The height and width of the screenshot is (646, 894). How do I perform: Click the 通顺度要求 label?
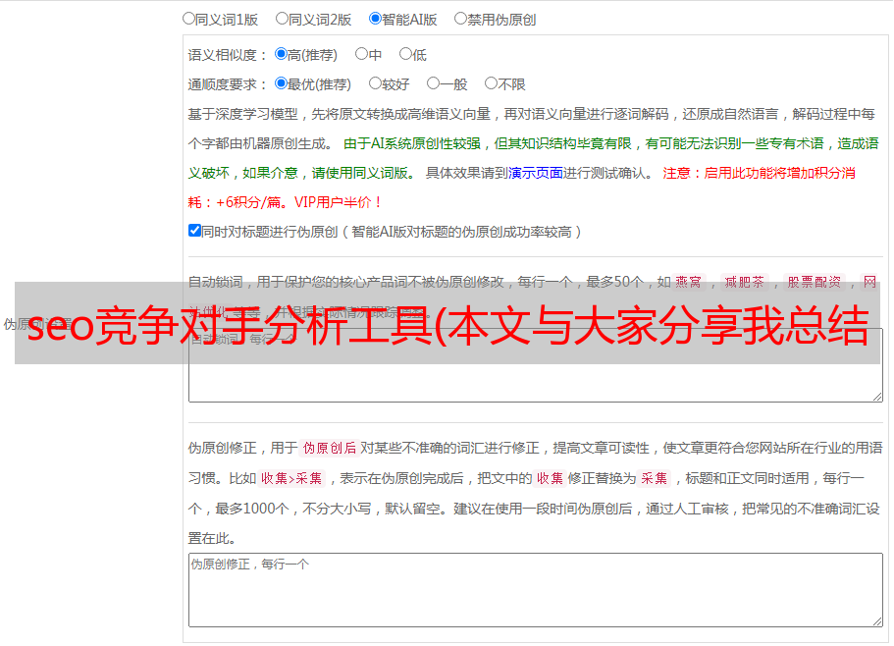pos(228,85)
